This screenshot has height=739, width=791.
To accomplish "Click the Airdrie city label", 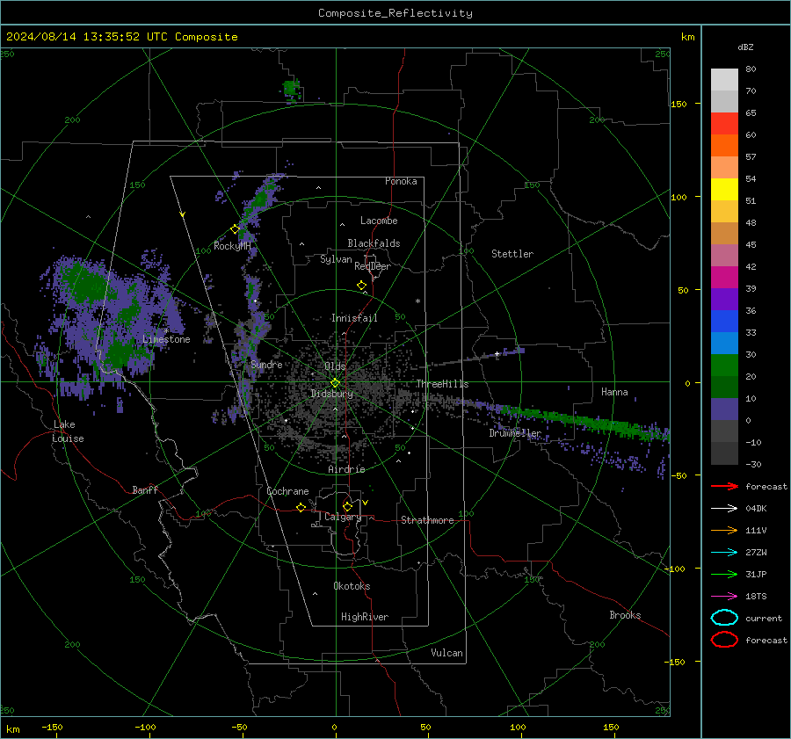I will click(x=346, y=469).
